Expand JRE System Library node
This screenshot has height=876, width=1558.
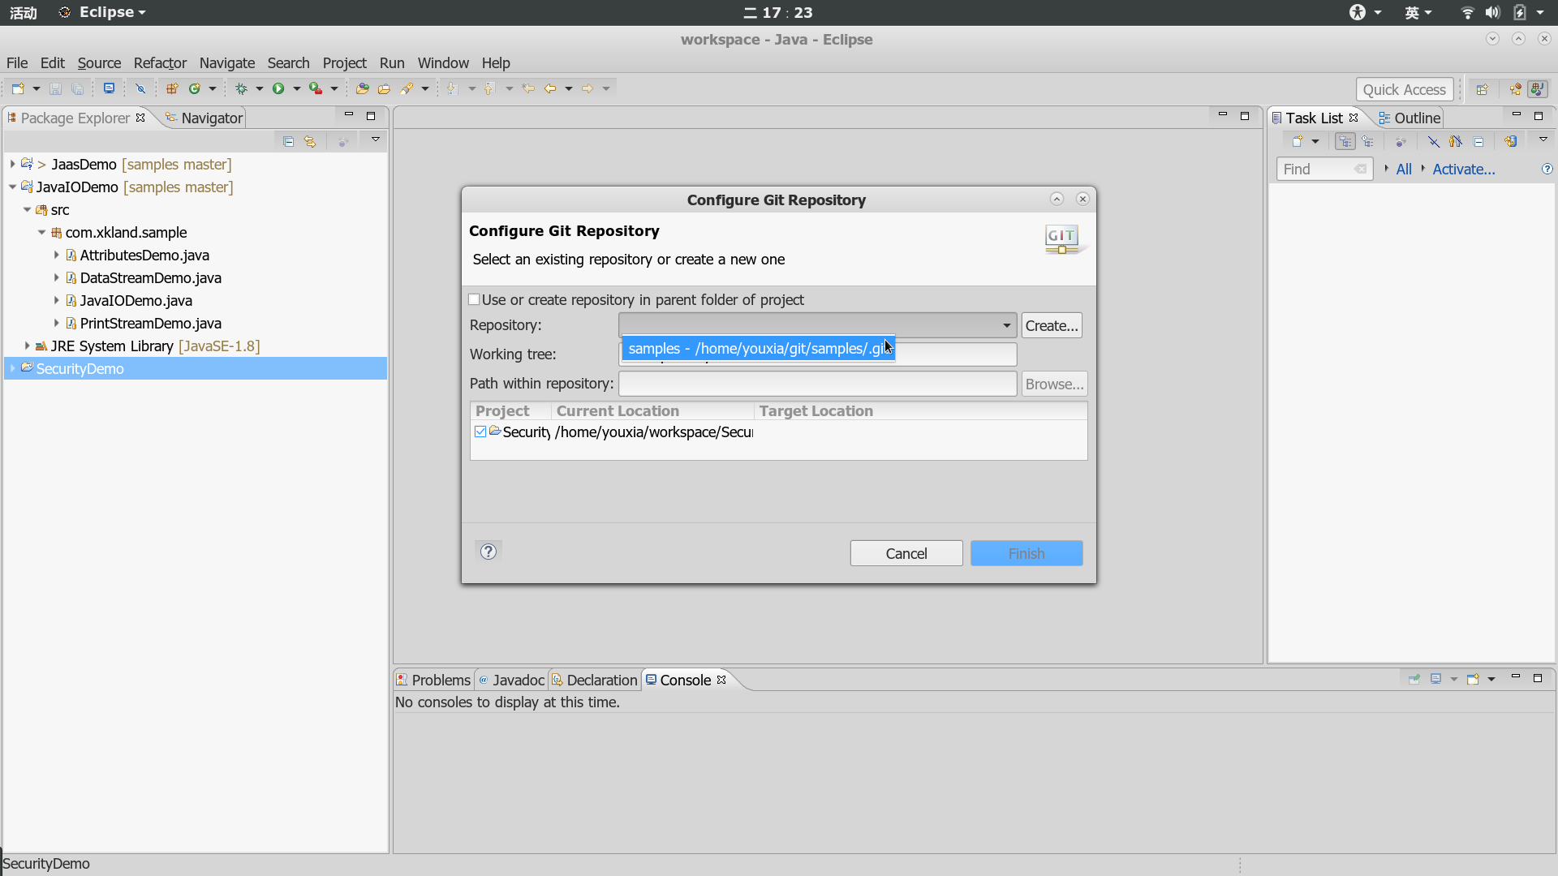(x=27, y=346)
